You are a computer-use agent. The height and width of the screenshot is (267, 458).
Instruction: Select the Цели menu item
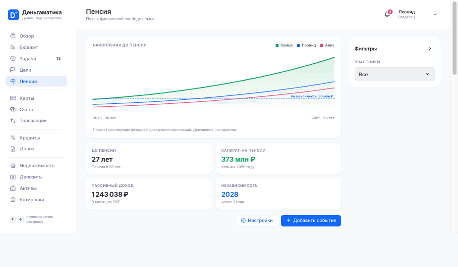coord(36,70)
